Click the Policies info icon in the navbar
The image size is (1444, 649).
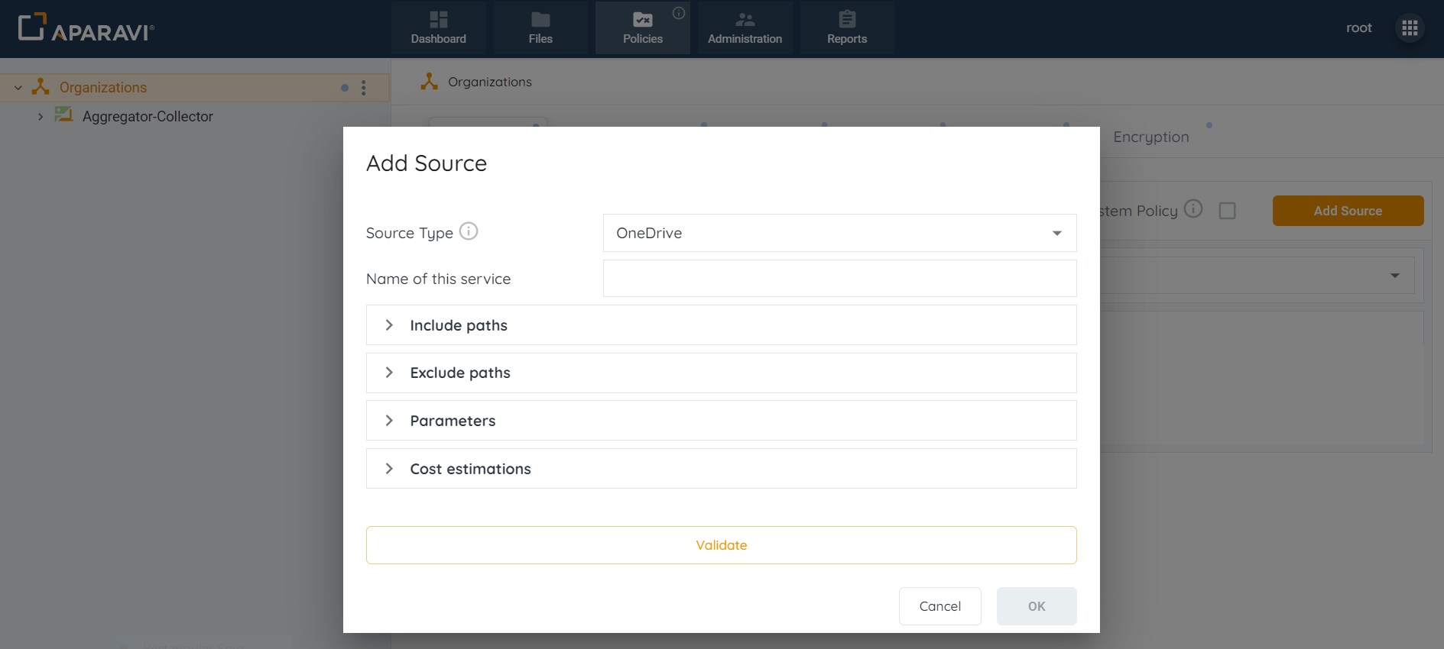(x=678, y=13)
